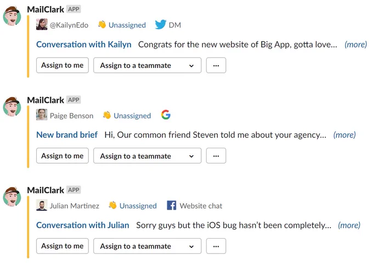
Task: Open more actions menu for Kailyn conversation
Action: 216,65
